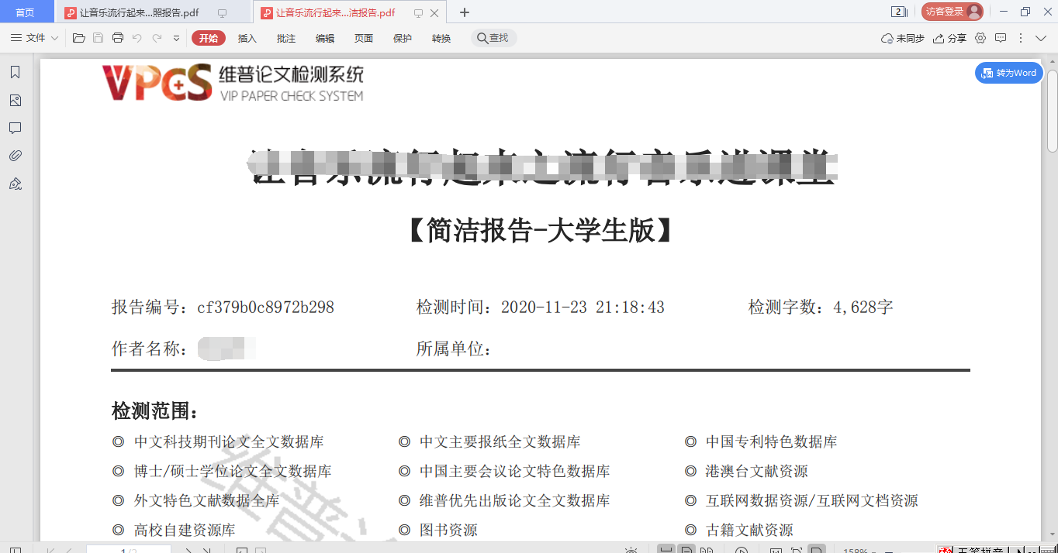Click the 中文主要报纸全文数据库 entry

coord(500,442)
